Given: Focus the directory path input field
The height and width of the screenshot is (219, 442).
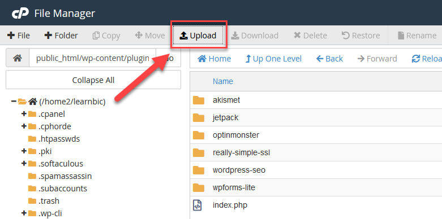Looking at the screenshot, I should [x=92, y=59].
